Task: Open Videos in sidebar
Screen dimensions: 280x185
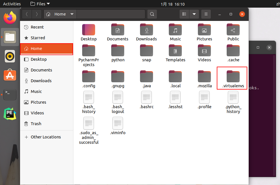Action: (x=47, y=113)
